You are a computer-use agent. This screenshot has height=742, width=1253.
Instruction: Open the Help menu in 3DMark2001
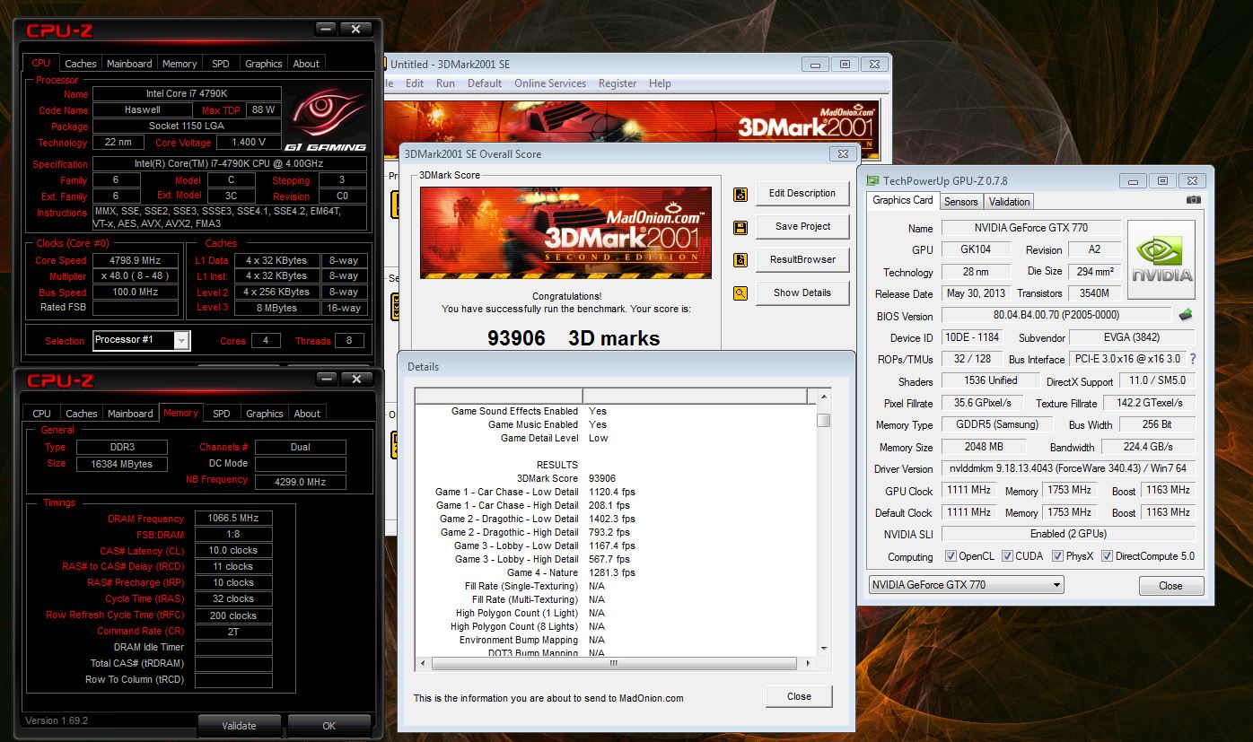[660, 83]
